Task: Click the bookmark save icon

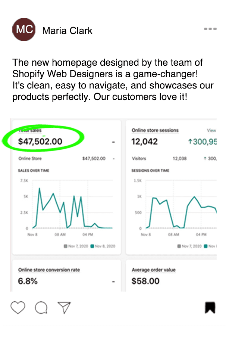Action: [210, 307]
